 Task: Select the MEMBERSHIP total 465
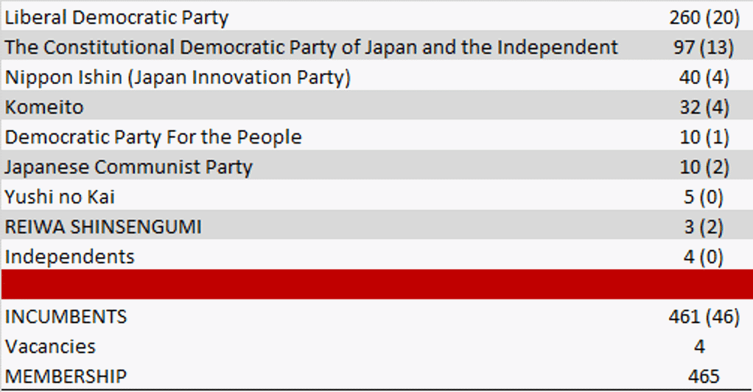point(704,377)
